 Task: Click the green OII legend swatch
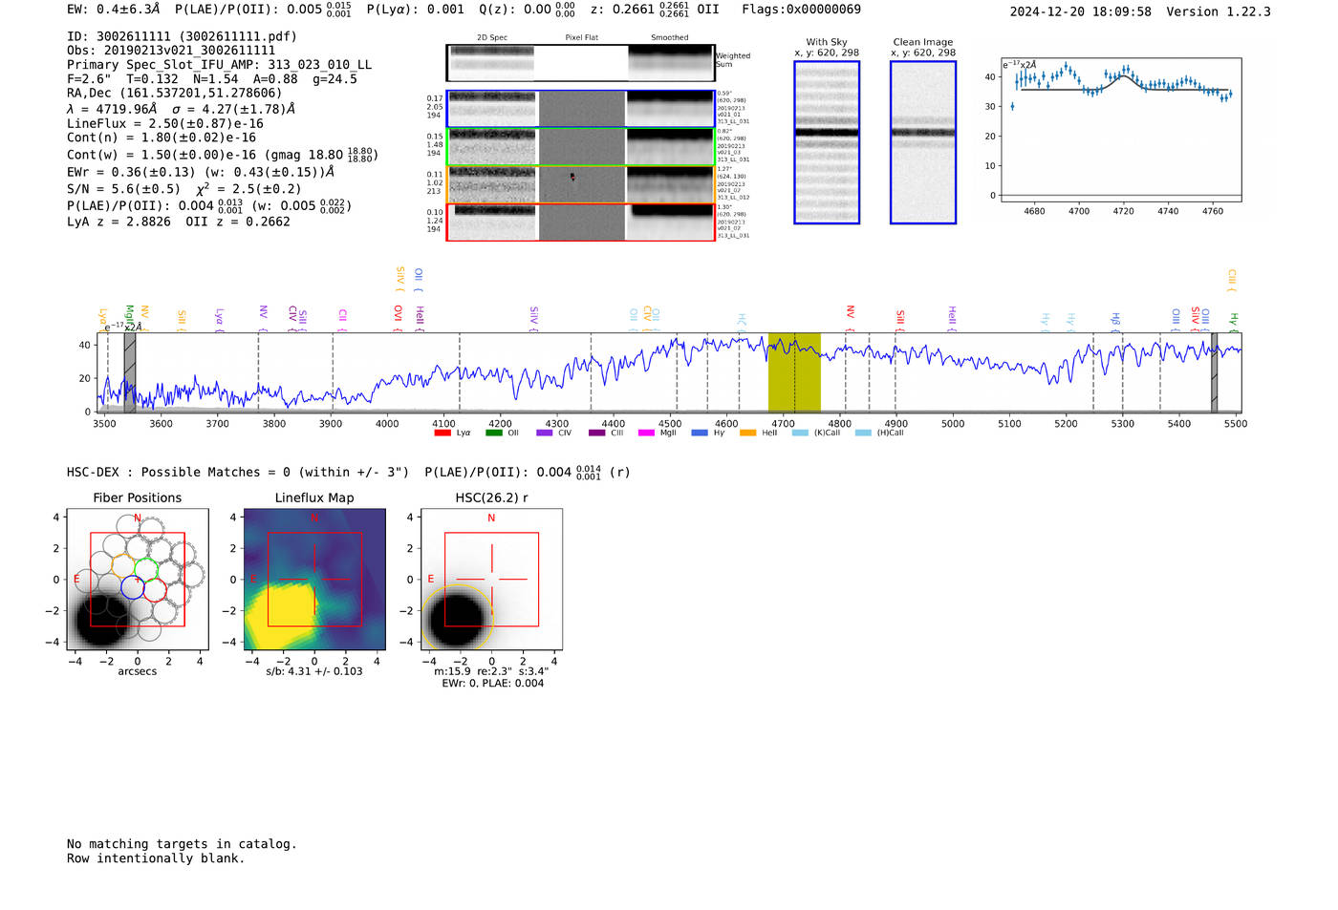[x=493, y=434]
